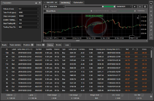
Task: Open the Logs tab
Action: coord(67,45)
